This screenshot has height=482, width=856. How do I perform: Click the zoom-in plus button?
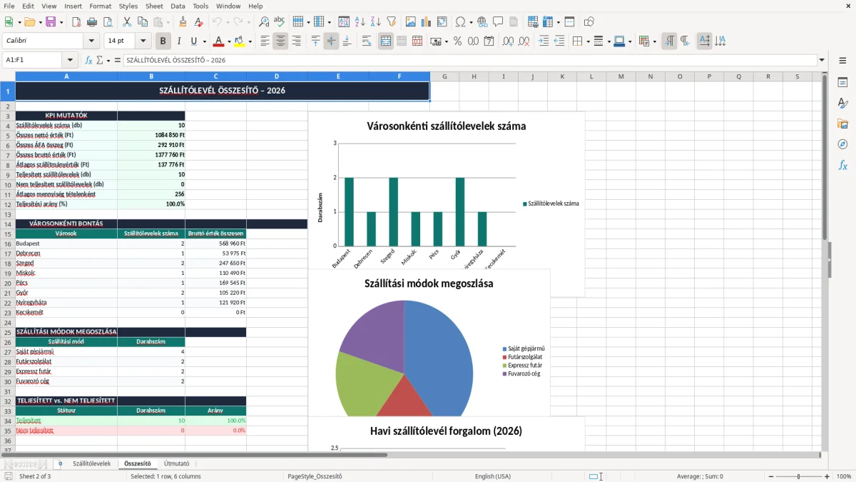coord(827,476)
